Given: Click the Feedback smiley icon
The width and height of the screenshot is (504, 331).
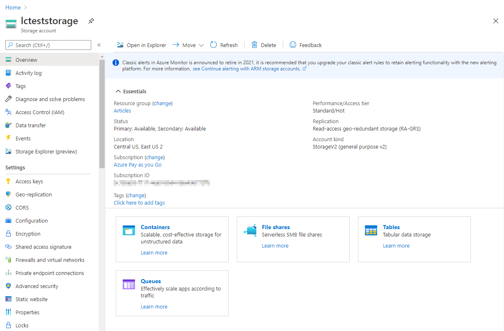Looking at the screenshot, I should click(x=293, y=45).
